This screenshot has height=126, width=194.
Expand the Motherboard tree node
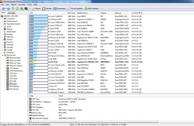(2, 21)
